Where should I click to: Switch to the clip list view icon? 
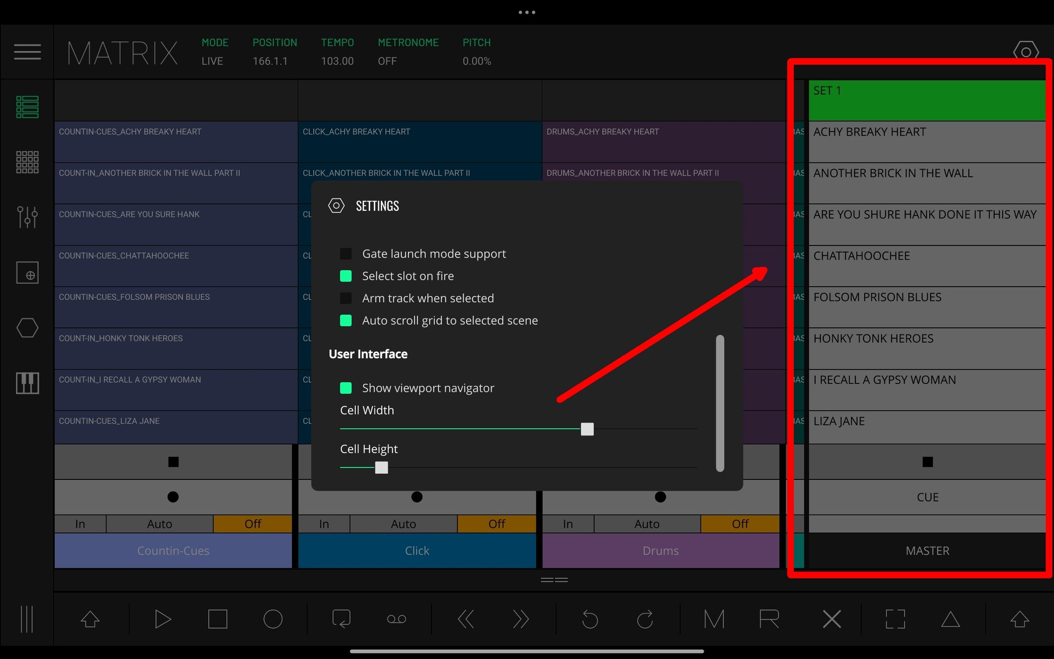(27, 107)
